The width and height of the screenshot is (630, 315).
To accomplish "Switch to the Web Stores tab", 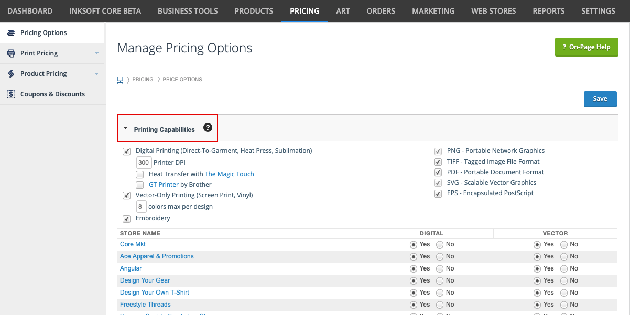I will pos(493,10).
